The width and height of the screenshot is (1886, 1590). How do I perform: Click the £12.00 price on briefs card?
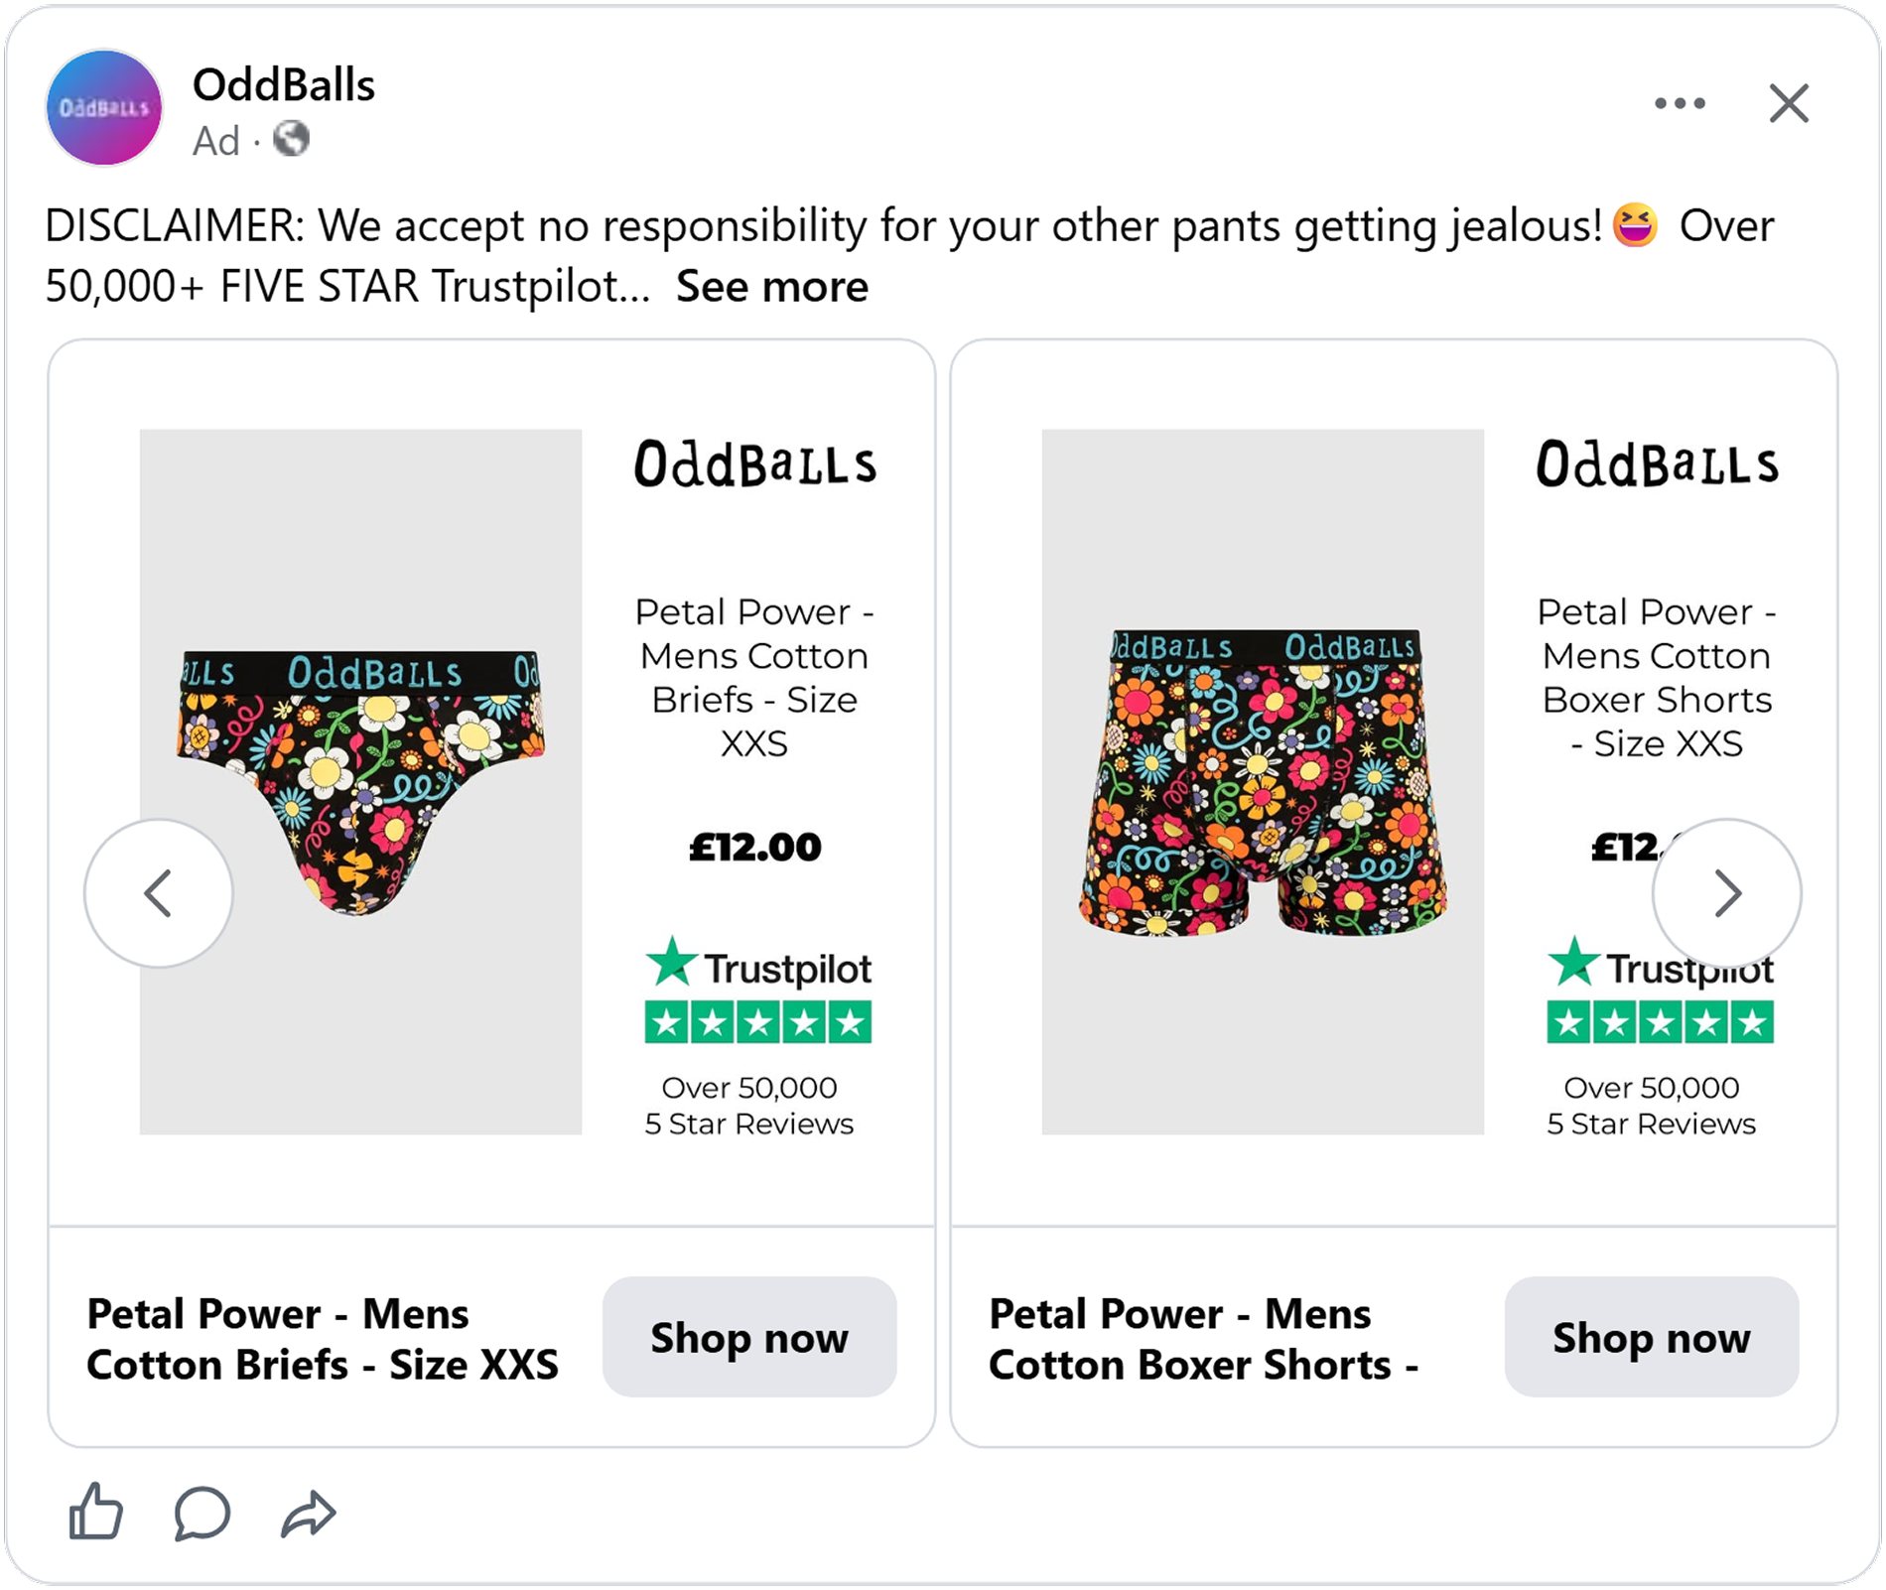755,847
